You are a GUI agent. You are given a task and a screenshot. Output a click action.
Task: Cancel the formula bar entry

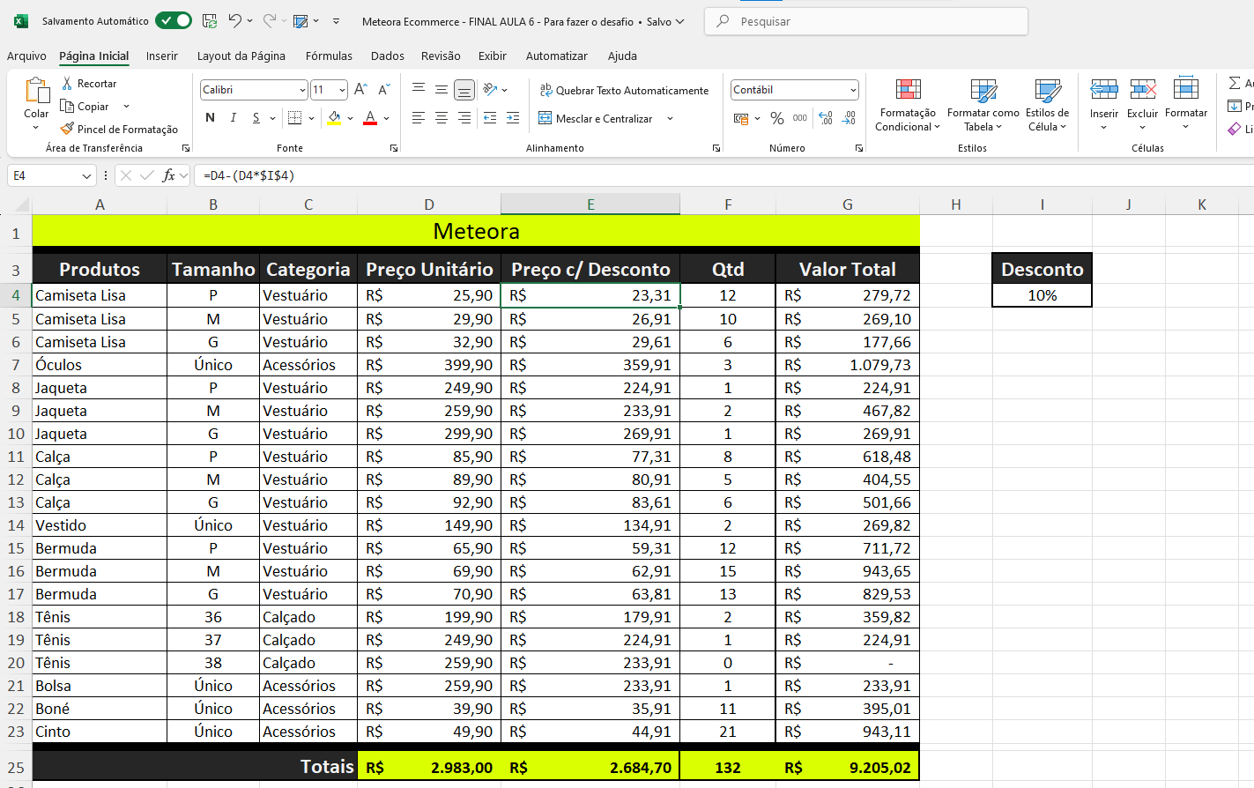tap(126, 175)
